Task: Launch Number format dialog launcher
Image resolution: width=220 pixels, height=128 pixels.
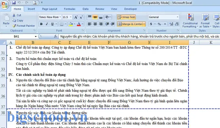Action: coord(178,30)
